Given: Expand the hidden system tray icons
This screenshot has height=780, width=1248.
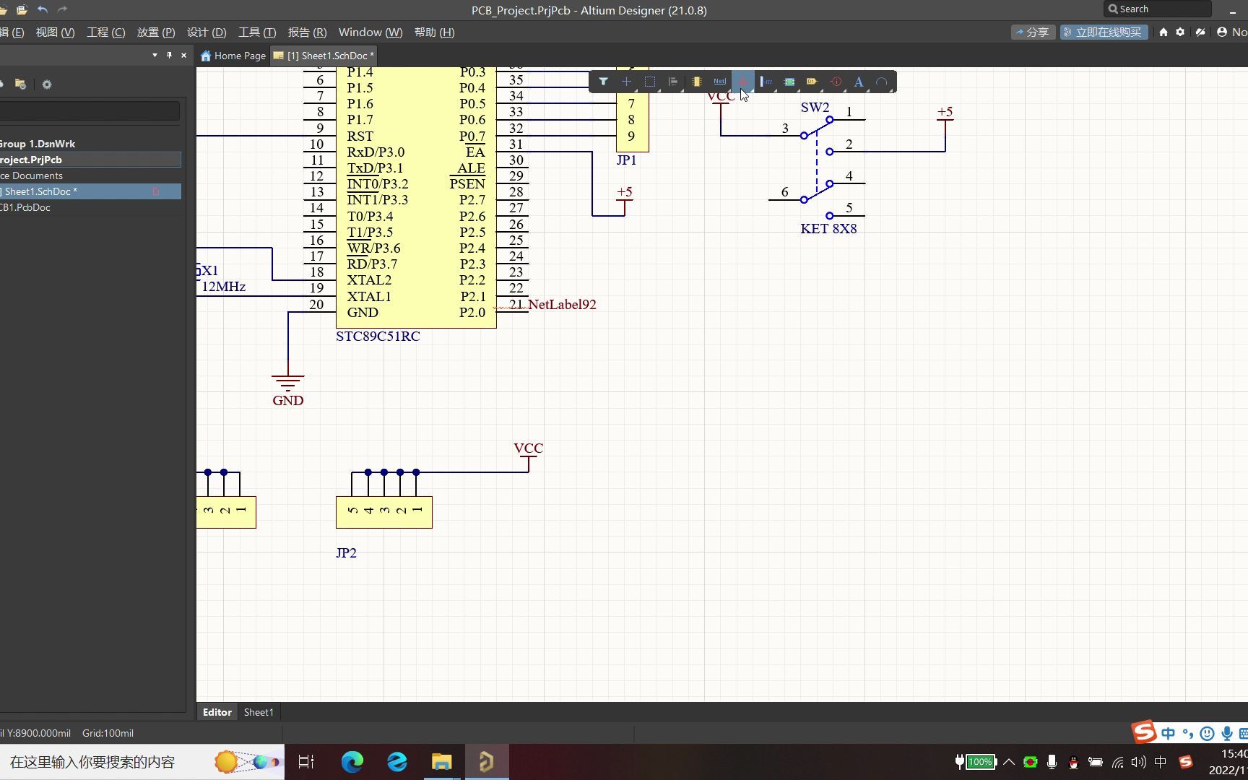Looking at the screenshot, I should tap(1009, 762).
